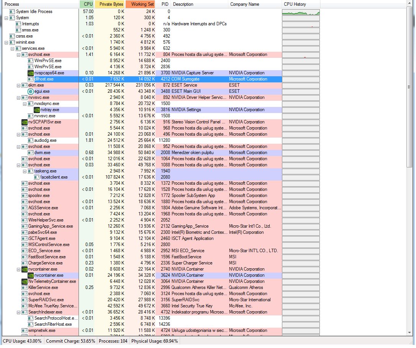Sort by Private Bytes column header
This screenshot has width=416, height=348.
pyautogui.click(x=110, y=4)
